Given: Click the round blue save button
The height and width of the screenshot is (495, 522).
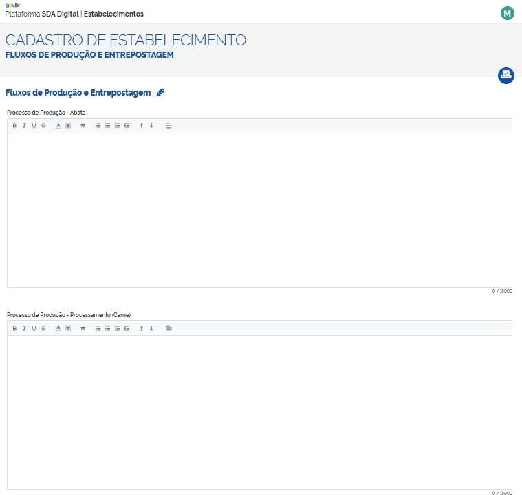Looking at the screenshot, I should pyautogui.click(x=505, y=76).
